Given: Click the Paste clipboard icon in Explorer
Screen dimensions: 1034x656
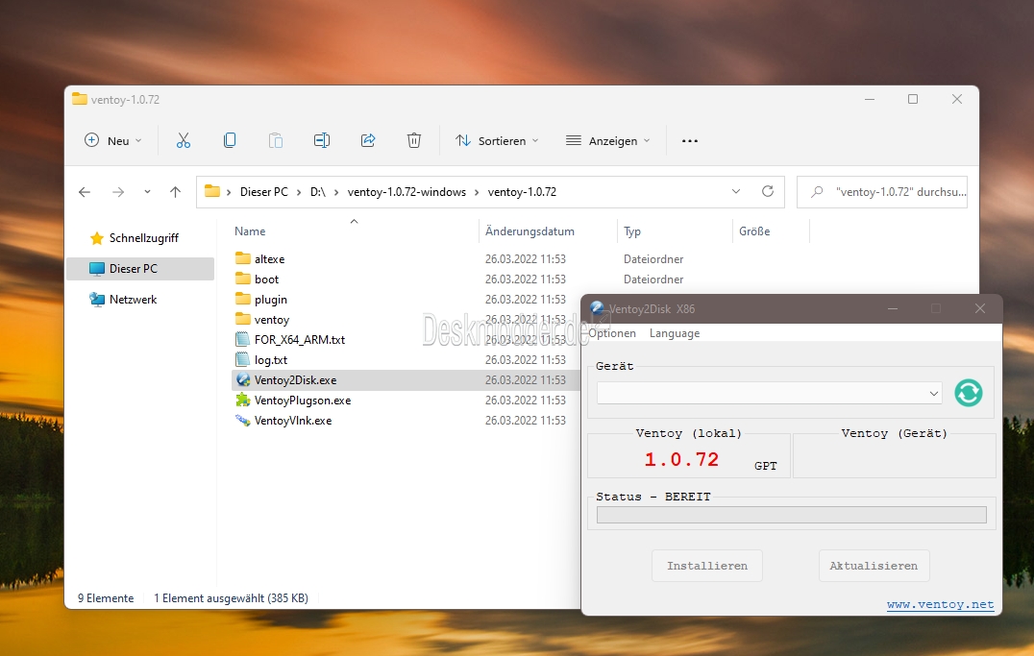Looking at the screenshot, I should 276,140.
